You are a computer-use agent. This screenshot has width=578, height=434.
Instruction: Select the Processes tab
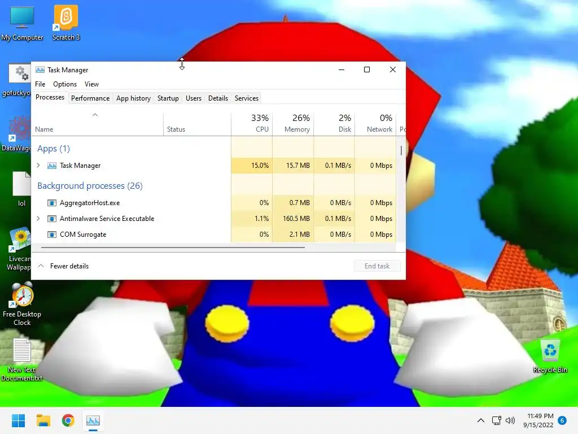tap(50, 97)
